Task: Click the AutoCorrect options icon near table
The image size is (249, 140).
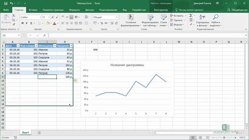Action: coord(75,81)
